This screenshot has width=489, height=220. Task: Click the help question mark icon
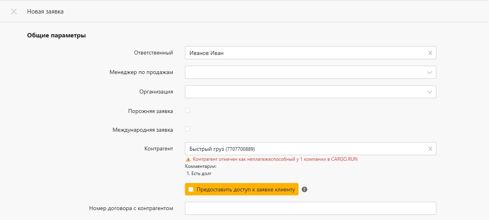(x=304, y=189)
